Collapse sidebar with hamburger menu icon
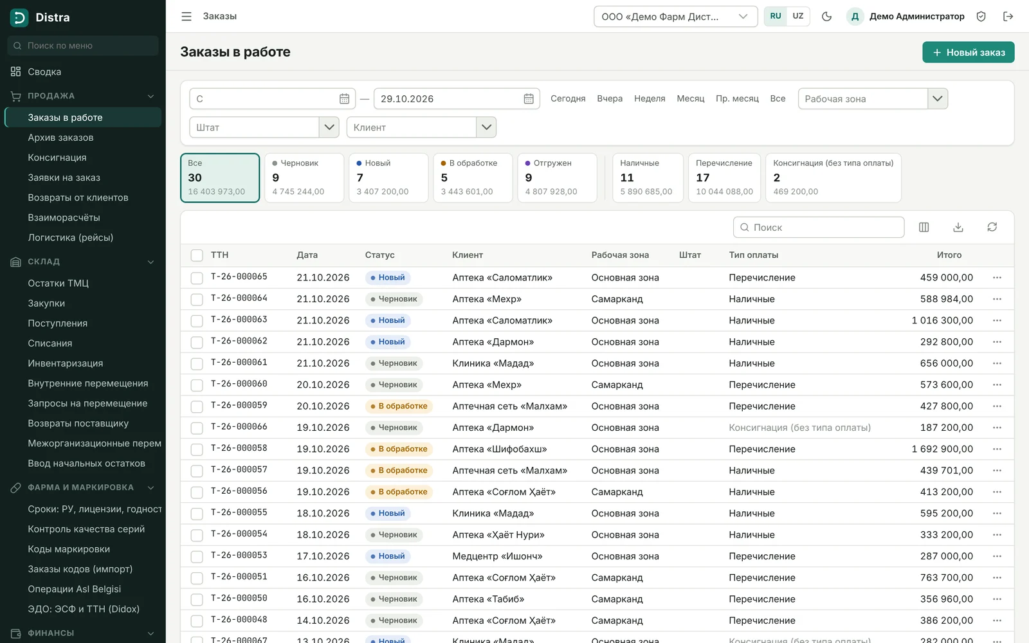The width and height of the screenshot is (1029, 643). 187,17
